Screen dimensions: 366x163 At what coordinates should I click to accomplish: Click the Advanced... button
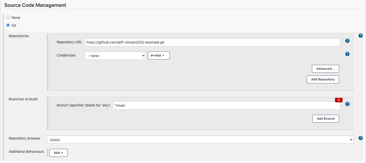pyautogui.click(x=326, y=69)
